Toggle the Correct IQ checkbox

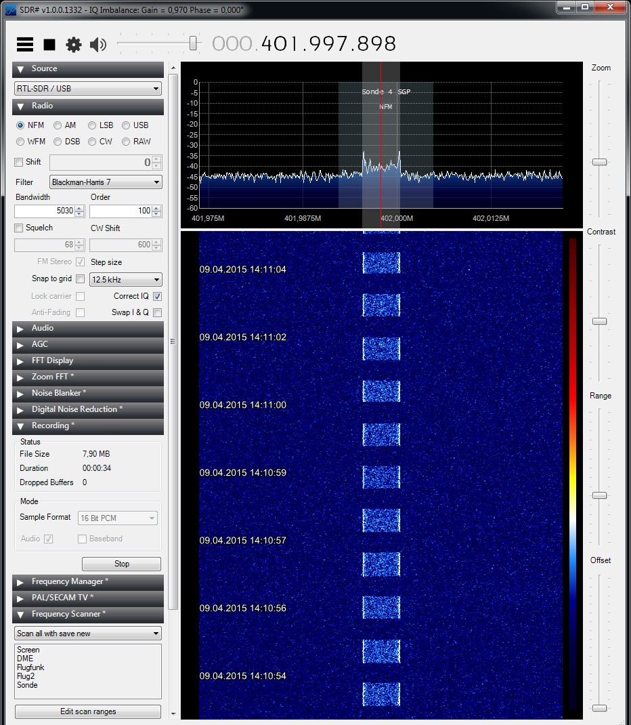[157, 296]
